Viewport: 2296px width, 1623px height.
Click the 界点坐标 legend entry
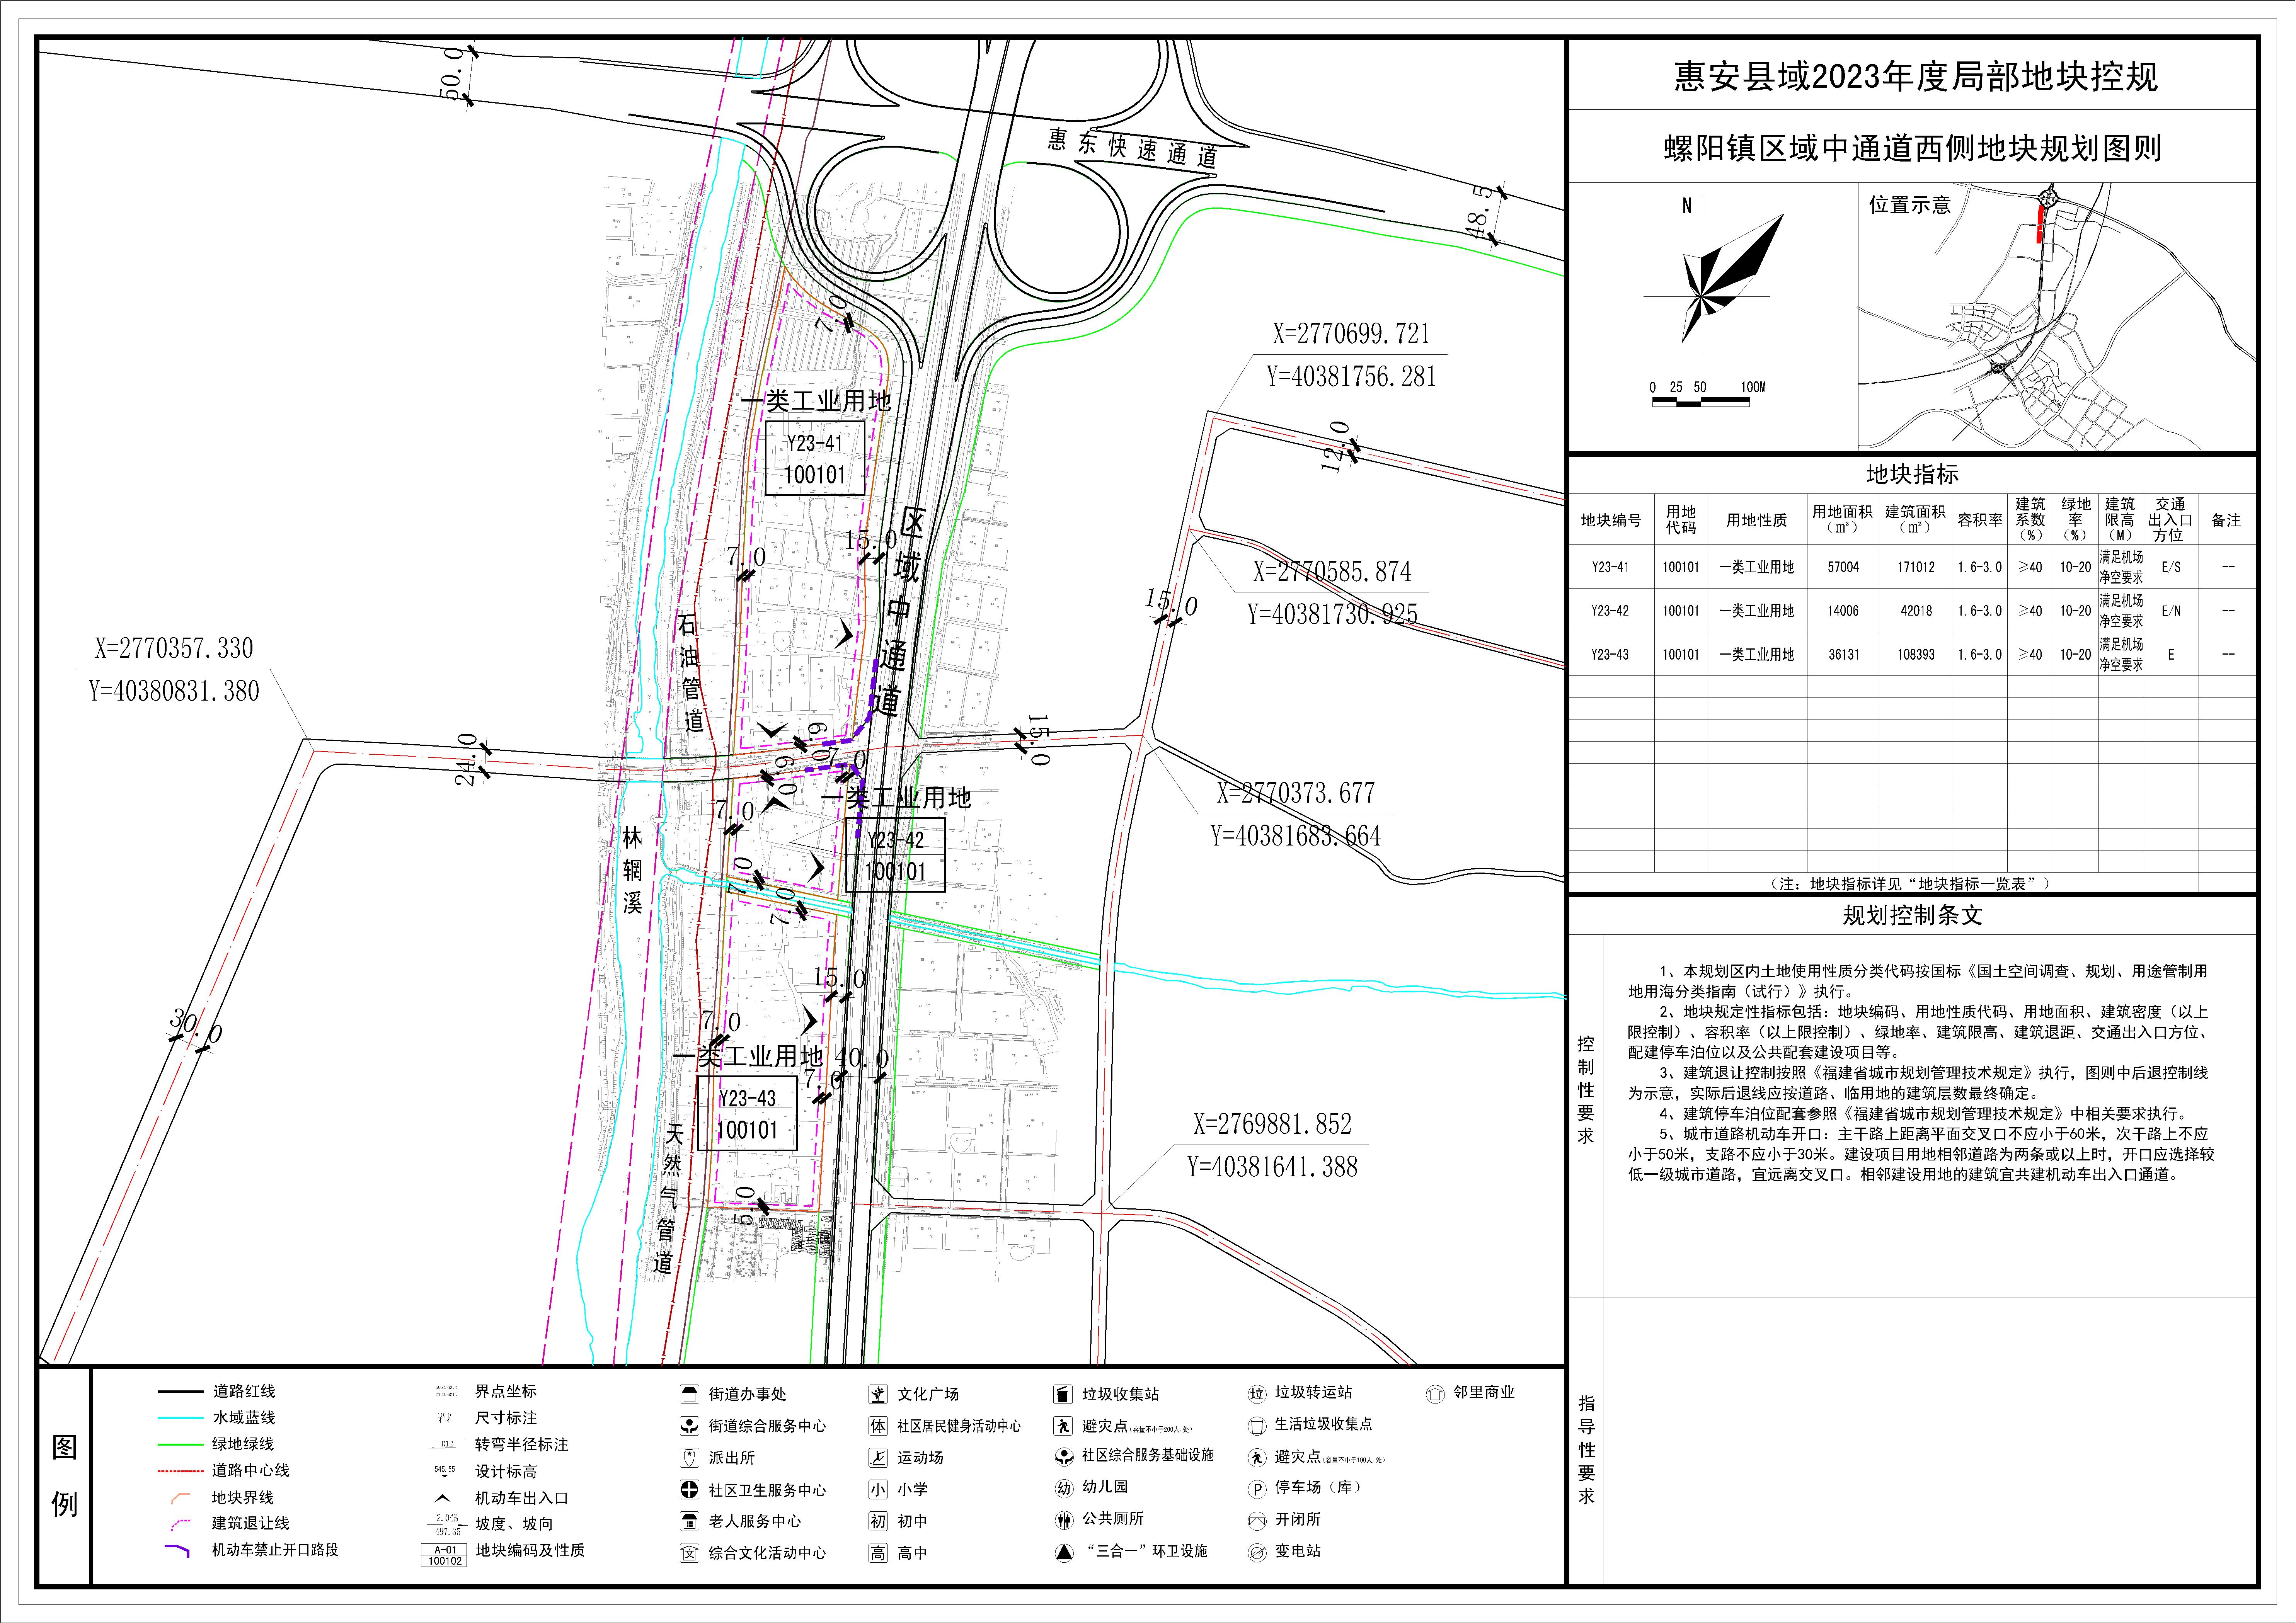506,1391
